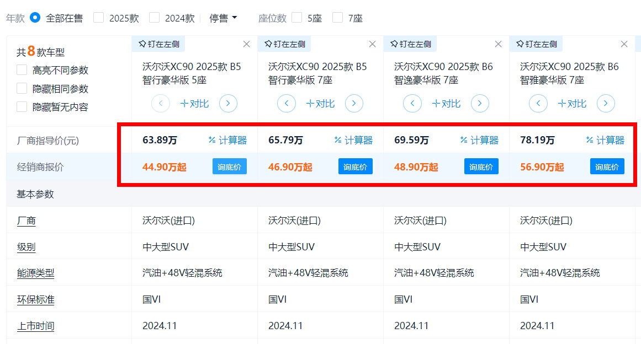
Task: Open the 上市时间 parameter link
Action: (35, 326)
